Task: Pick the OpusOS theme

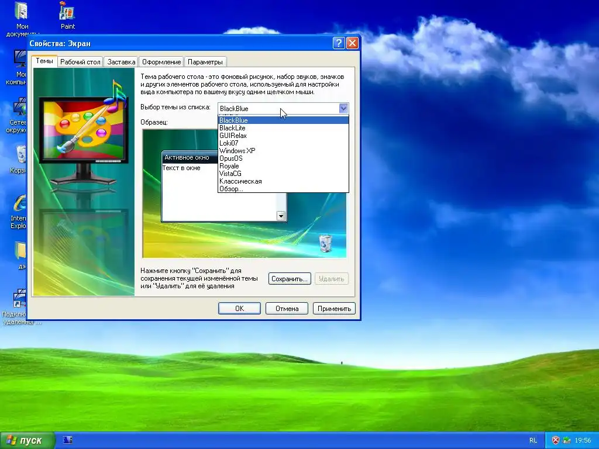Action: [283, 158]
